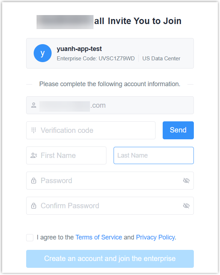The width and height of the screenshot is (220, 275).
Task: Click Create an account and join the enterprise
Action: 110,258
